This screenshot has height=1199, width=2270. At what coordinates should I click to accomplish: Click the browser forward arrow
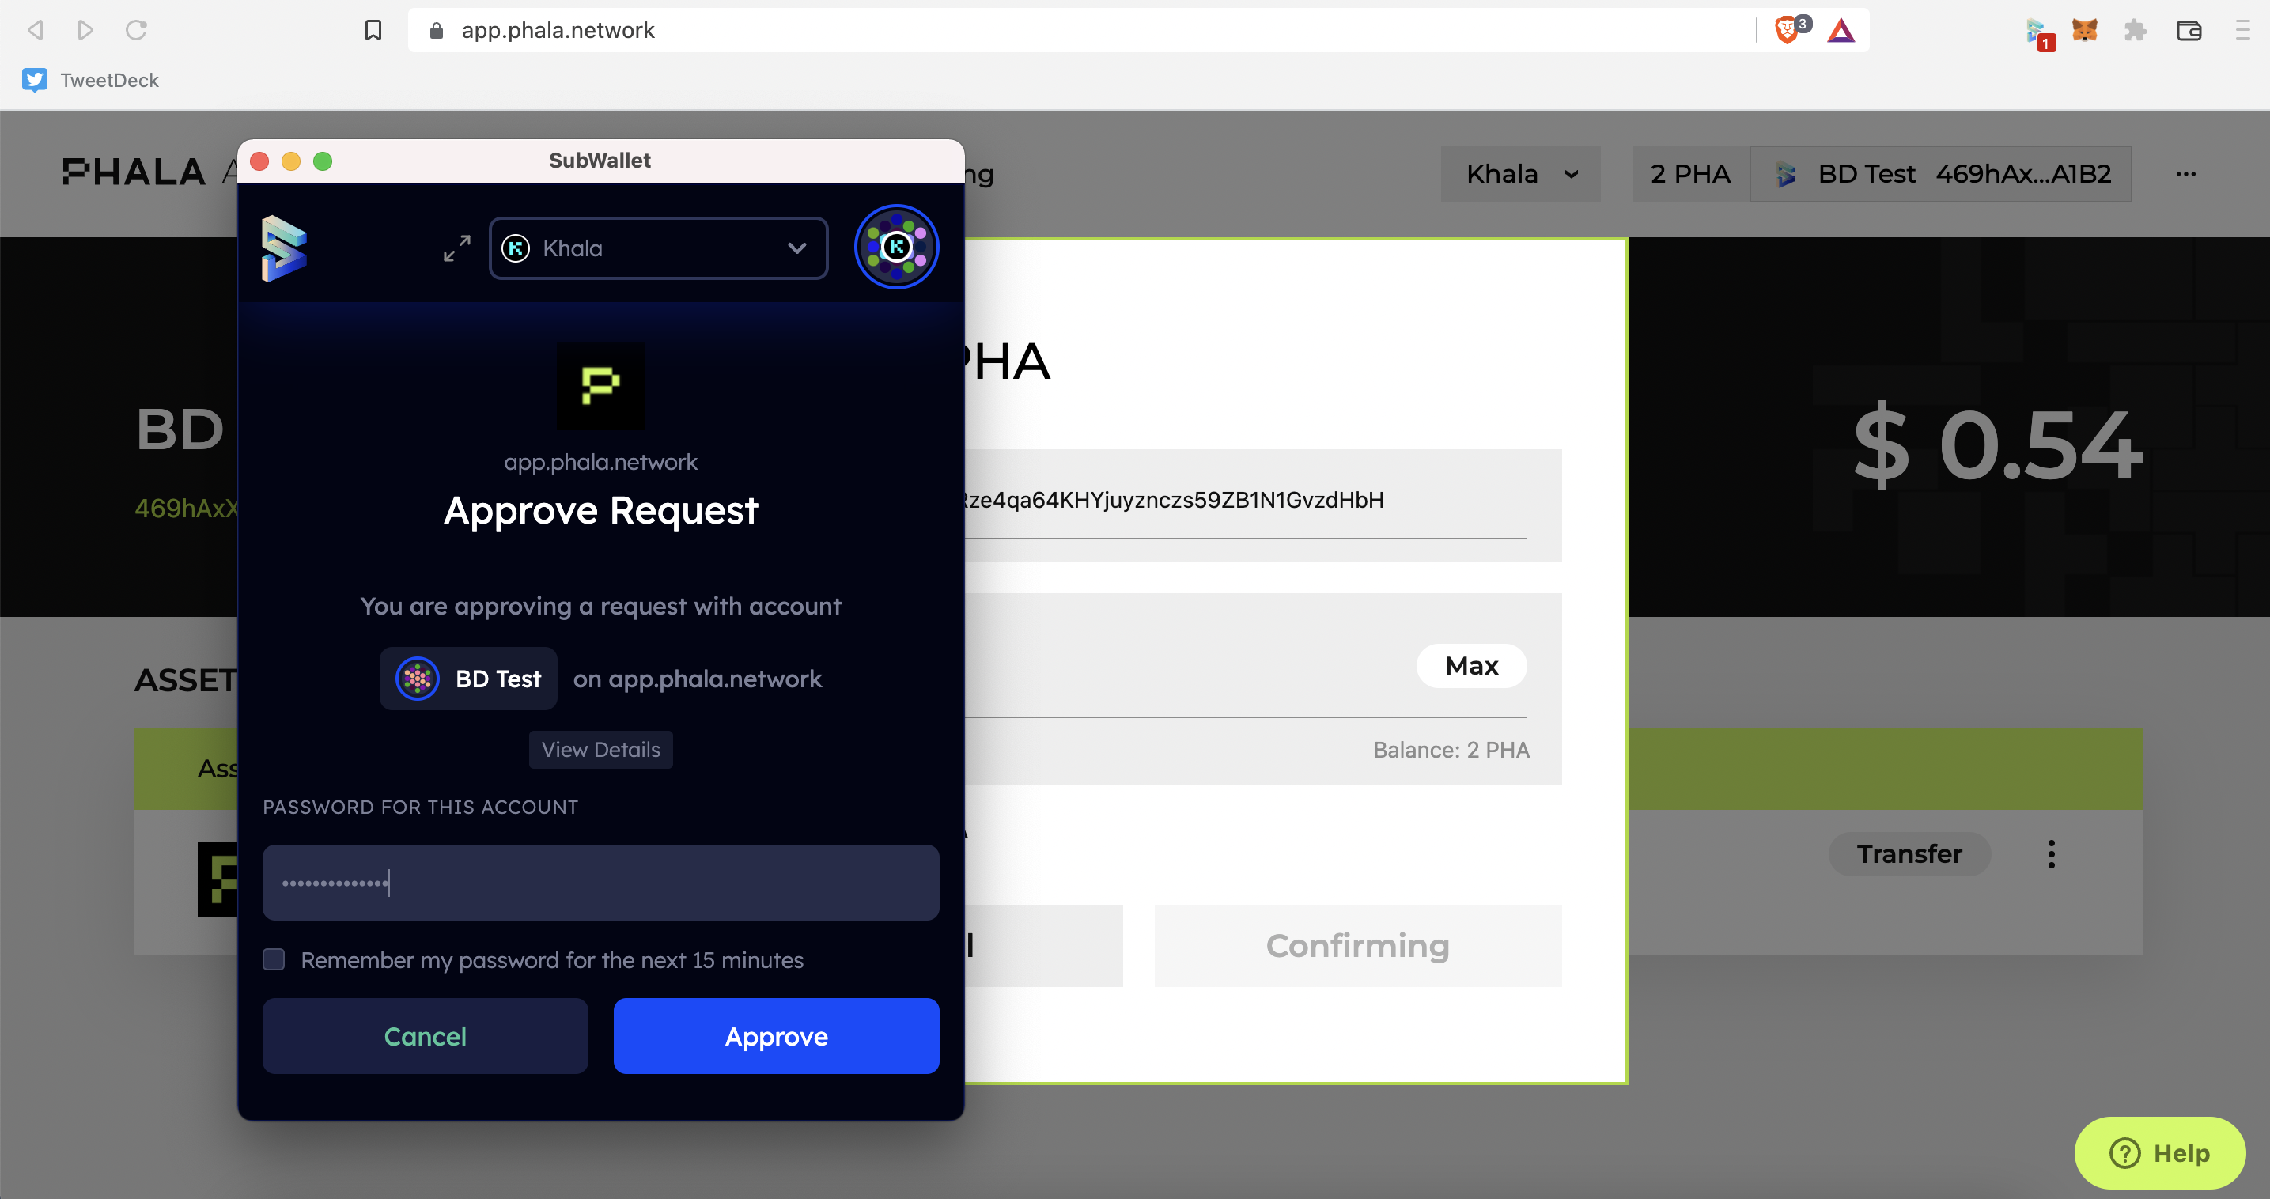(x=85, y=30)
